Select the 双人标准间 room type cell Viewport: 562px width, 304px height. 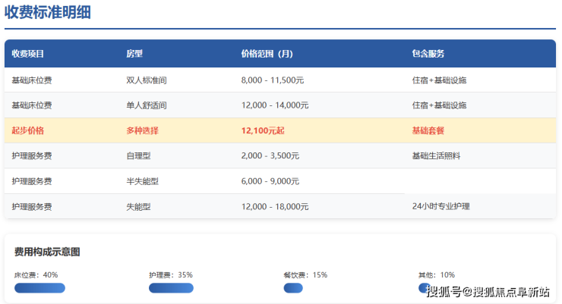pyautogui.click(x=146, y=80)
